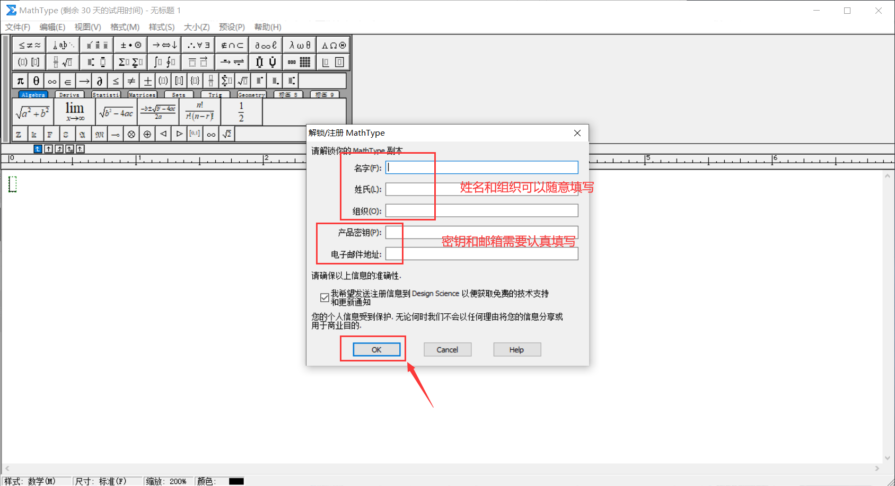Open the integral templates palette
This screenshot has width=895, height=486.
coord(164,62)
